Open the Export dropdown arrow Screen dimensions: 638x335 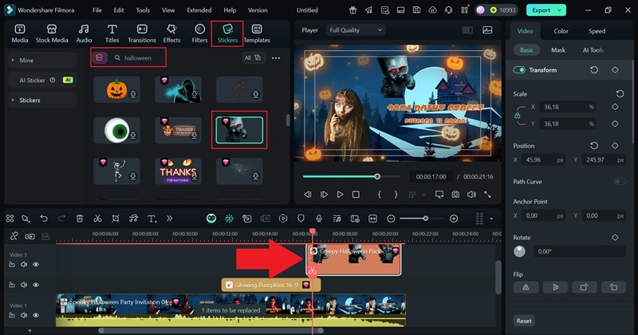[560, 10]
